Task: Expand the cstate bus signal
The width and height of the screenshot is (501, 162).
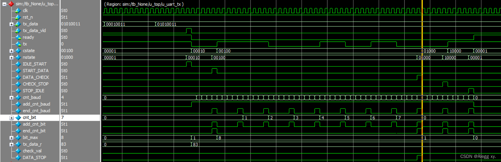Action: [11, 51]
